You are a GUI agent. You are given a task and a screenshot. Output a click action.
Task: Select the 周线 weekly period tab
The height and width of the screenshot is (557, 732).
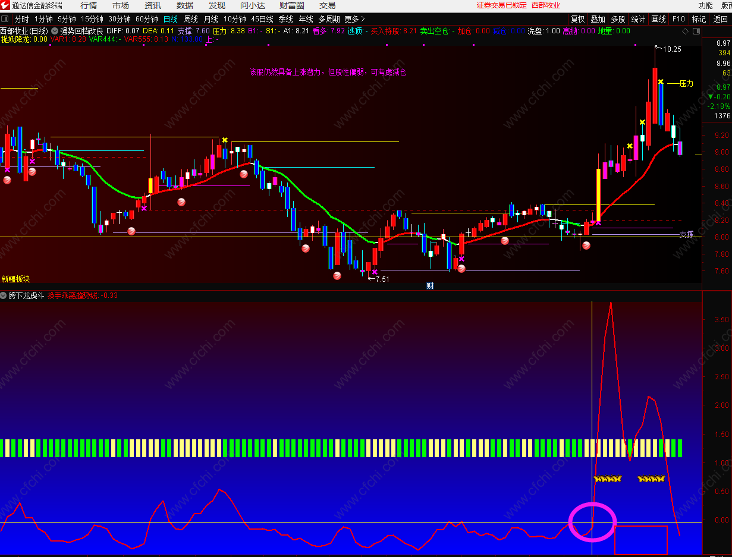(191, 19)
